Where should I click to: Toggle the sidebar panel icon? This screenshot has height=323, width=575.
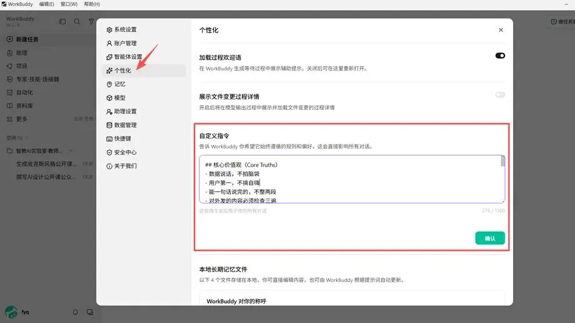(x=63, y=22)
